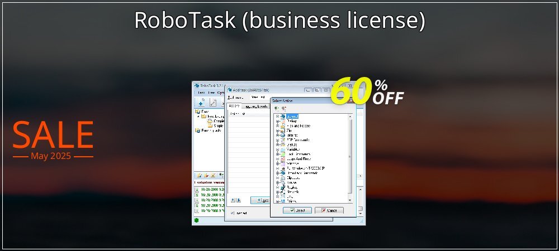559x251 pixels.
Task: Open the Tree menu in RoboTask window
Action: 211,93
